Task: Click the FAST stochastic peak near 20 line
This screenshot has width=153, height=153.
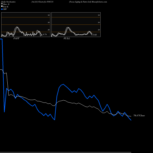Action: point(17,27)
